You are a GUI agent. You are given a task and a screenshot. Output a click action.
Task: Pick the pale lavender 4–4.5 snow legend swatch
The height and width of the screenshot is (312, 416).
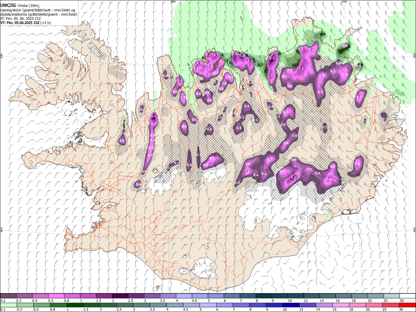[184, 296]
